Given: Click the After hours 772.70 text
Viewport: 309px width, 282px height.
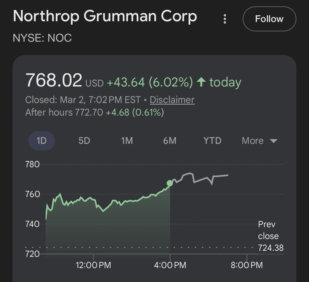Looking at the screenshot, I should 64,112.
